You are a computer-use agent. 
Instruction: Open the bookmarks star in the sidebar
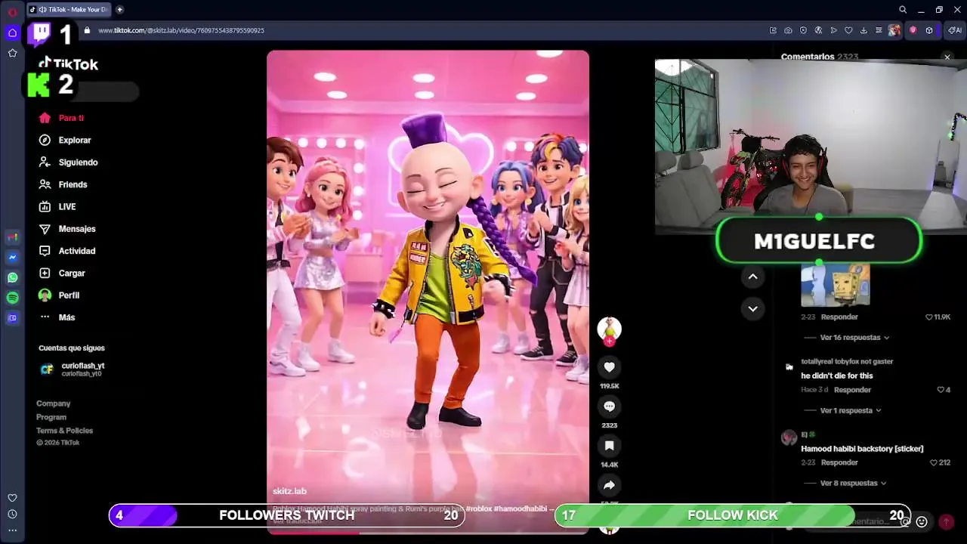click(12, 53)
